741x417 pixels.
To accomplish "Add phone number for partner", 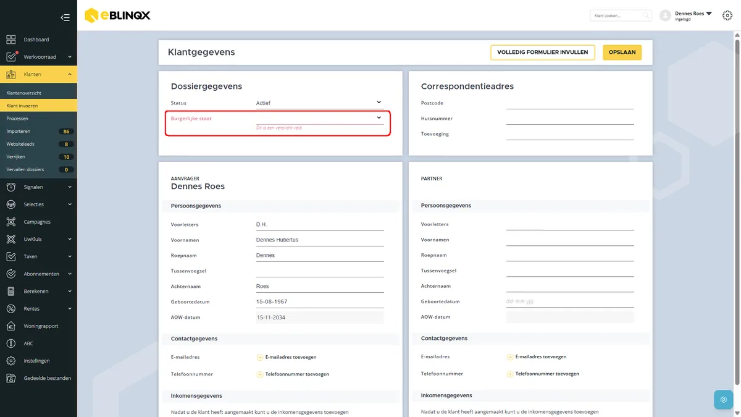I will 543,374.
